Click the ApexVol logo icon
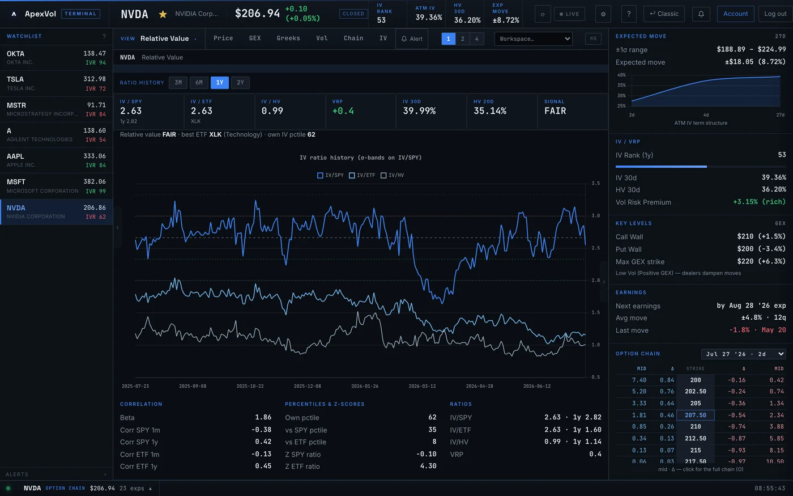The width and height of the screenshot is (793, 496). point(14,14)
